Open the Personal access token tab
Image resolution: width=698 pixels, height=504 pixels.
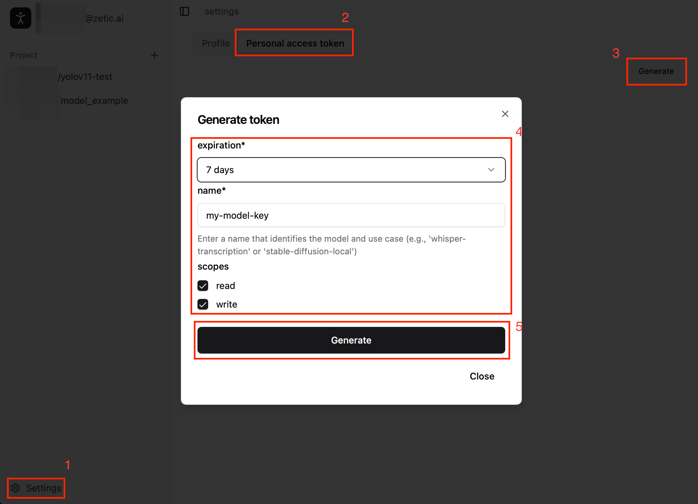(295, 43)
